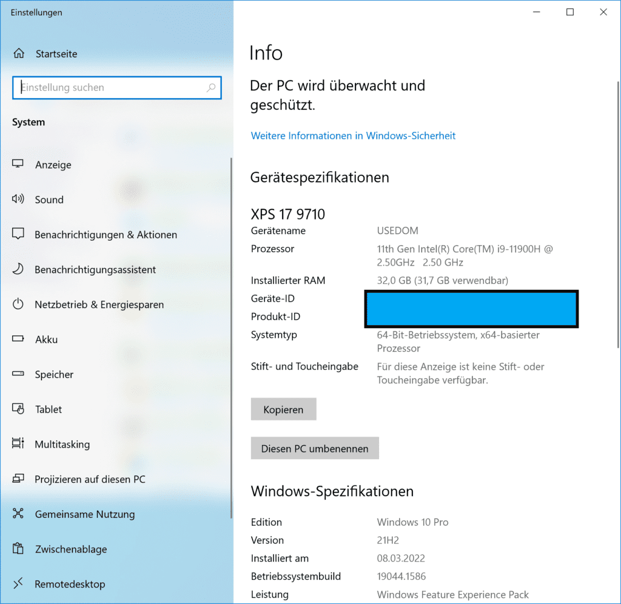Image resolution: width=621 pixels, height=604 pixels.
Task: Click the device name value USEDOM
Action: pyautogui.click(x=397, y=230)
